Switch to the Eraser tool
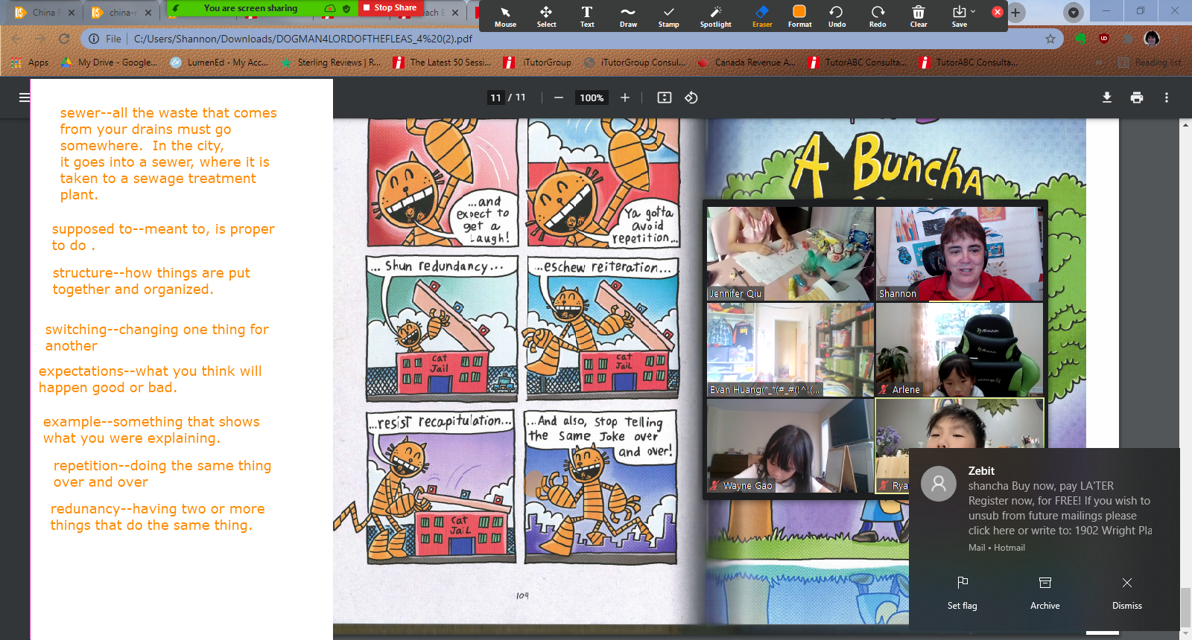The image size is (1192, 640). (762, 16)
